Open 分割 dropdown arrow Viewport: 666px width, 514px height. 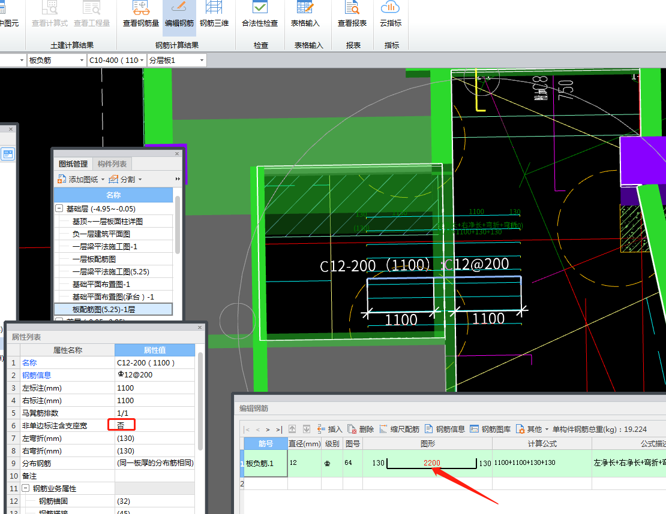coord(140,179)
